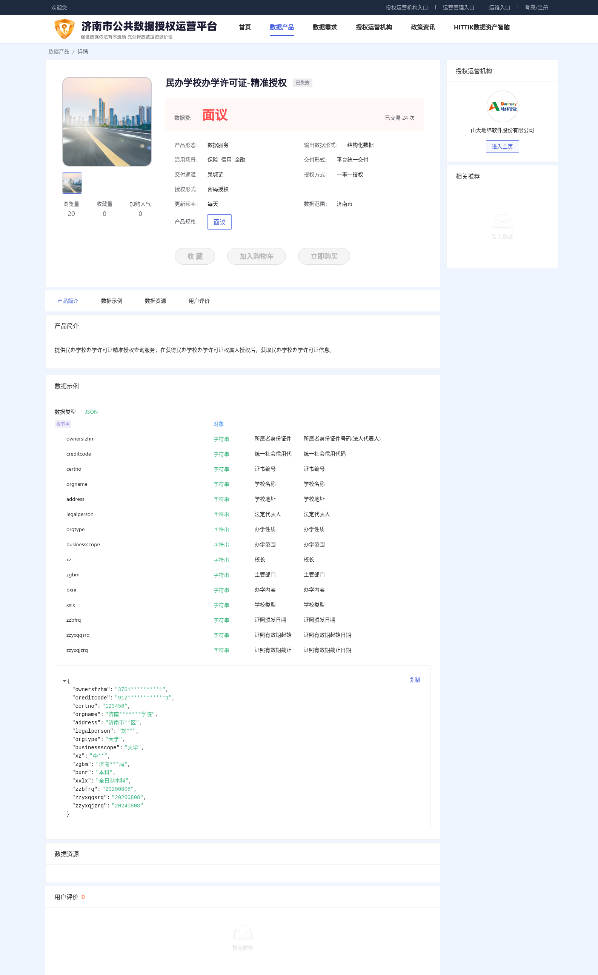Screen dimensions: 598x975
Task: Open the 数据产品 navigation tab
Action: (x=281, y=27)
